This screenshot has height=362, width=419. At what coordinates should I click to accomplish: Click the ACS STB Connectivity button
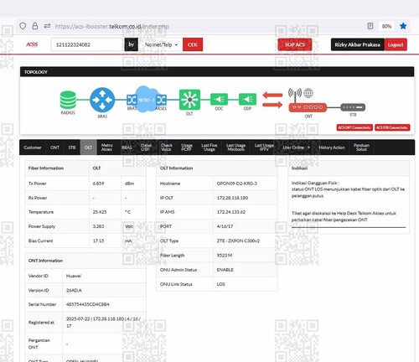coord(392,127)
